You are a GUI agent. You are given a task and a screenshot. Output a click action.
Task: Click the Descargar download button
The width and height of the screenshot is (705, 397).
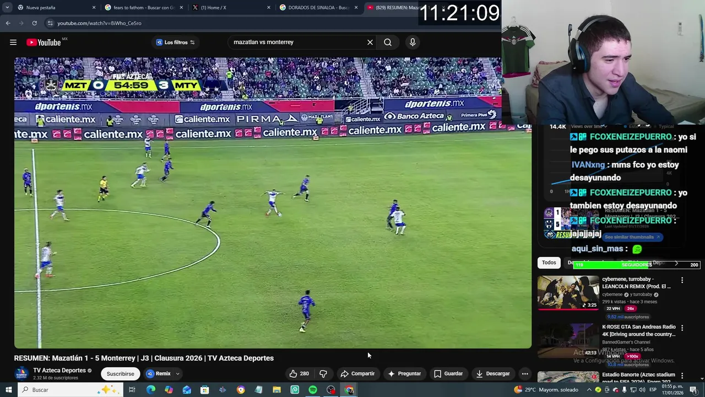(493, 374)
